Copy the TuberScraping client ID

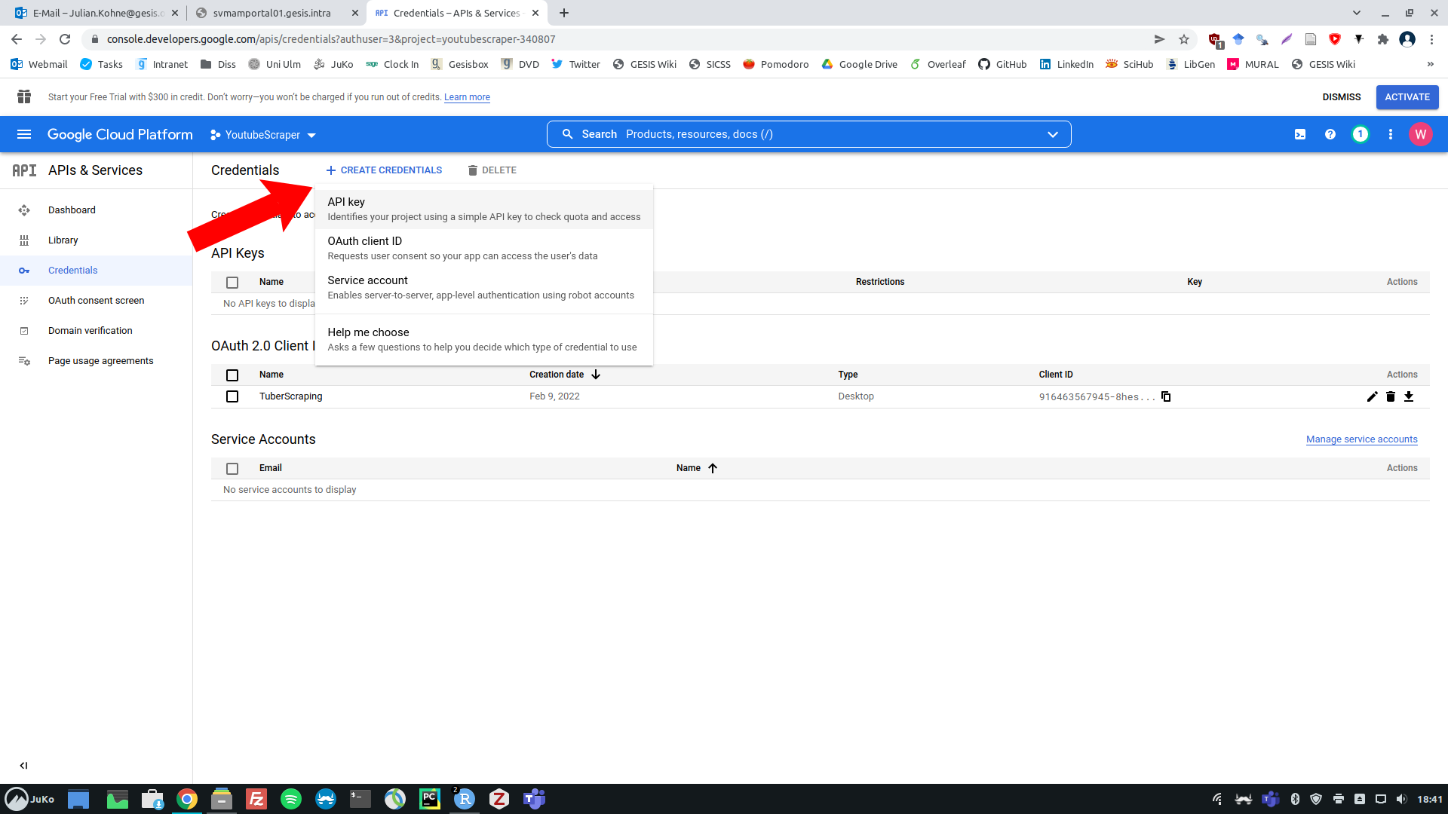[1166, 396]
